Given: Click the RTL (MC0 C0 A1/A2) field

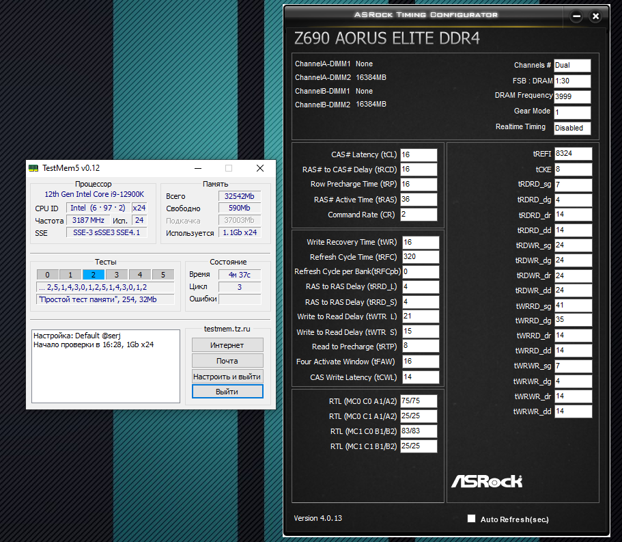Looking at the screenshot, I should pos(419,401).
